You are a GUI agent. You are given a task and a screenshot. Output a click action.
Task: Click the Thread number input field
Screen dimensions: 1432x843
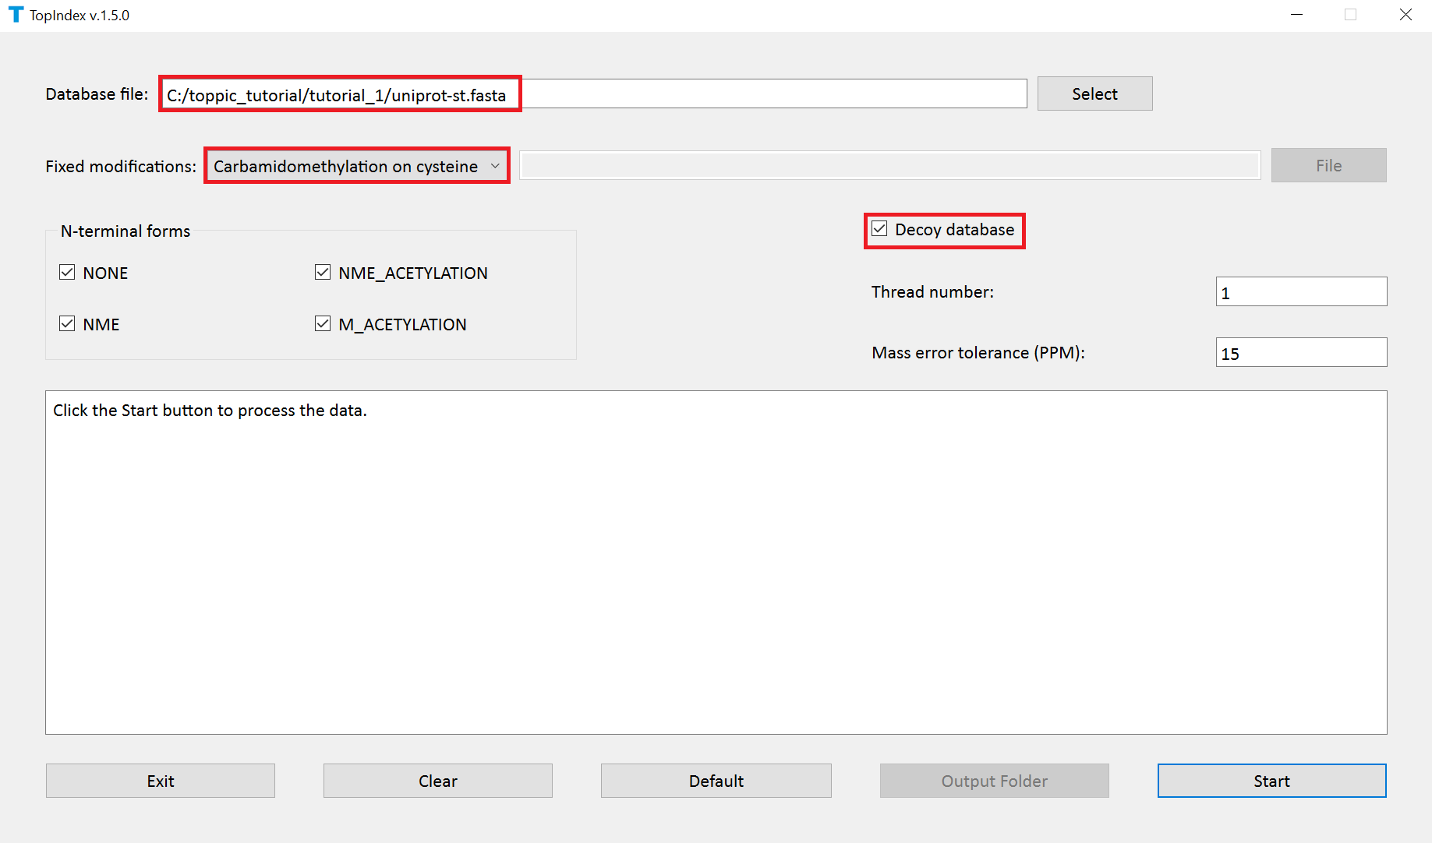point(1301,291)
